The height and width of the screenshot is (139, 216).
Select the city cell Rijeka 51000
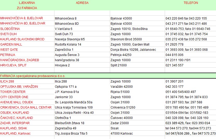[120, 92]
